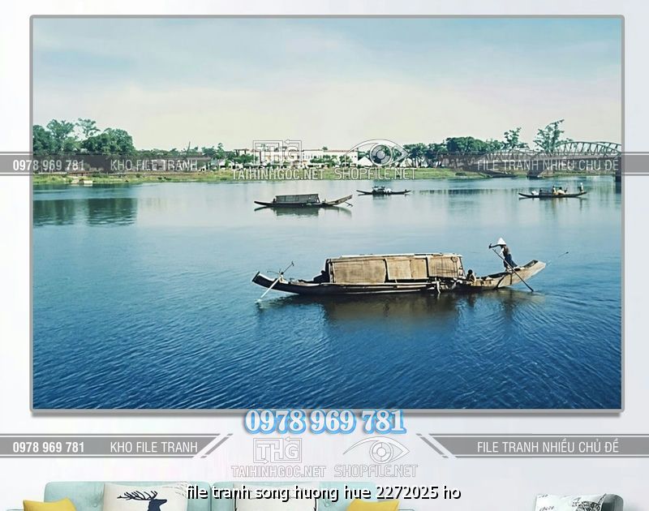Click the small middle boat in the background
This screenshot has height=511, width=649.
pos(383,191)
